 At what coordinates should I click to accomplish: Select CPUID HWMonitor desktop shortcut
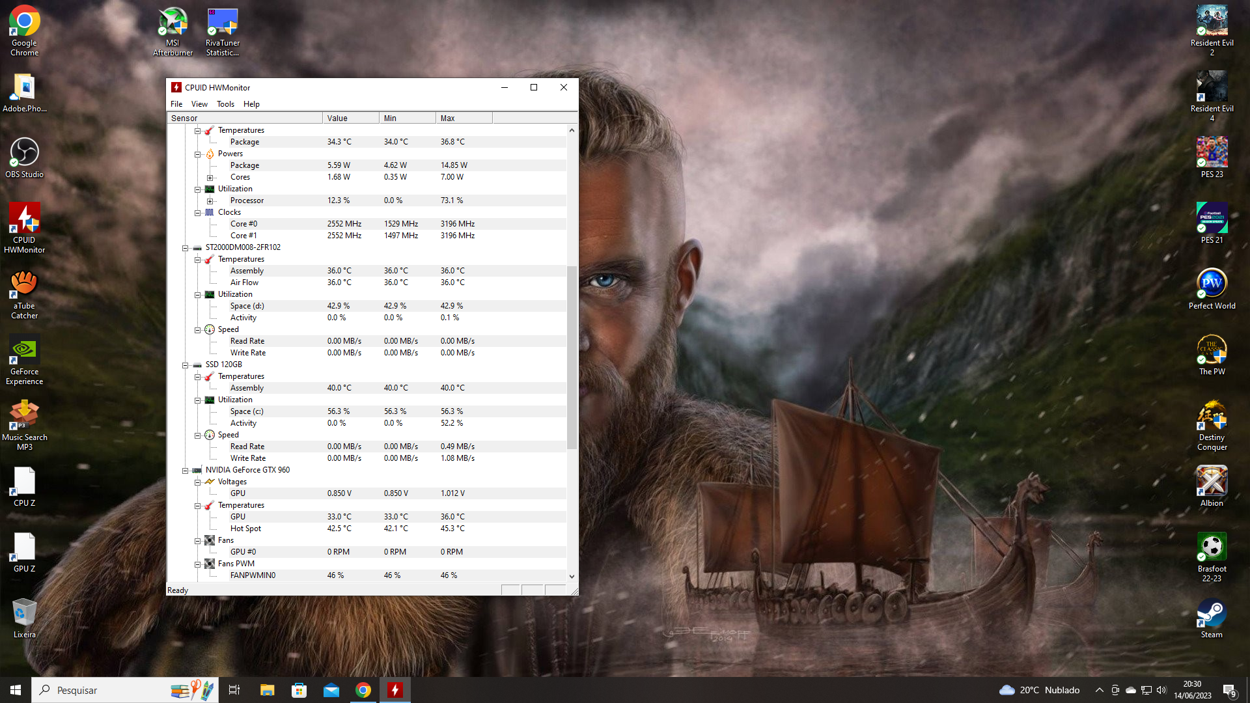[x=24, y=228]
